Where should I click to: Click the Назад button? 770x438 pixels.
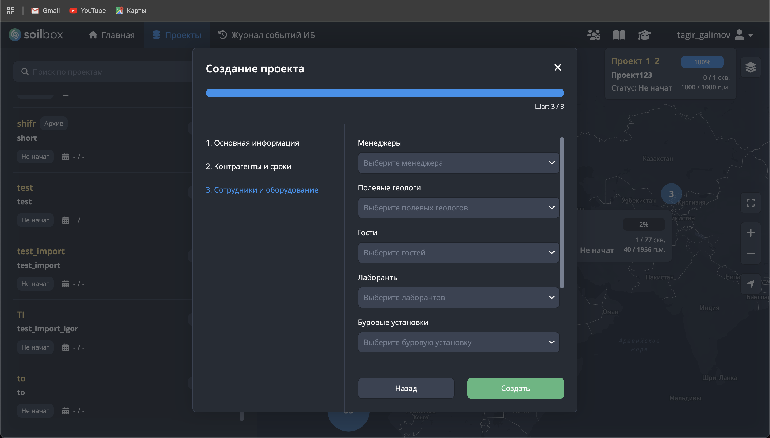[x=406, y=388]
